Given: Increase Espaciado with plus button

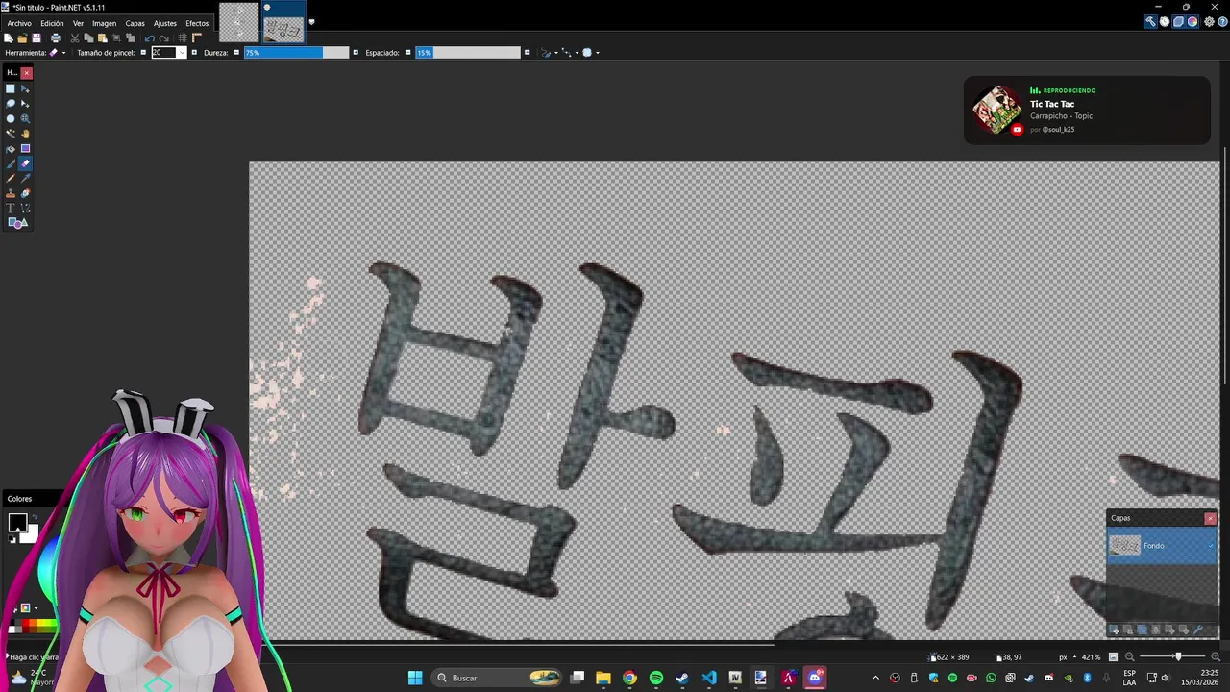Looking at the screenshot, I should click(x=527, y=53).
